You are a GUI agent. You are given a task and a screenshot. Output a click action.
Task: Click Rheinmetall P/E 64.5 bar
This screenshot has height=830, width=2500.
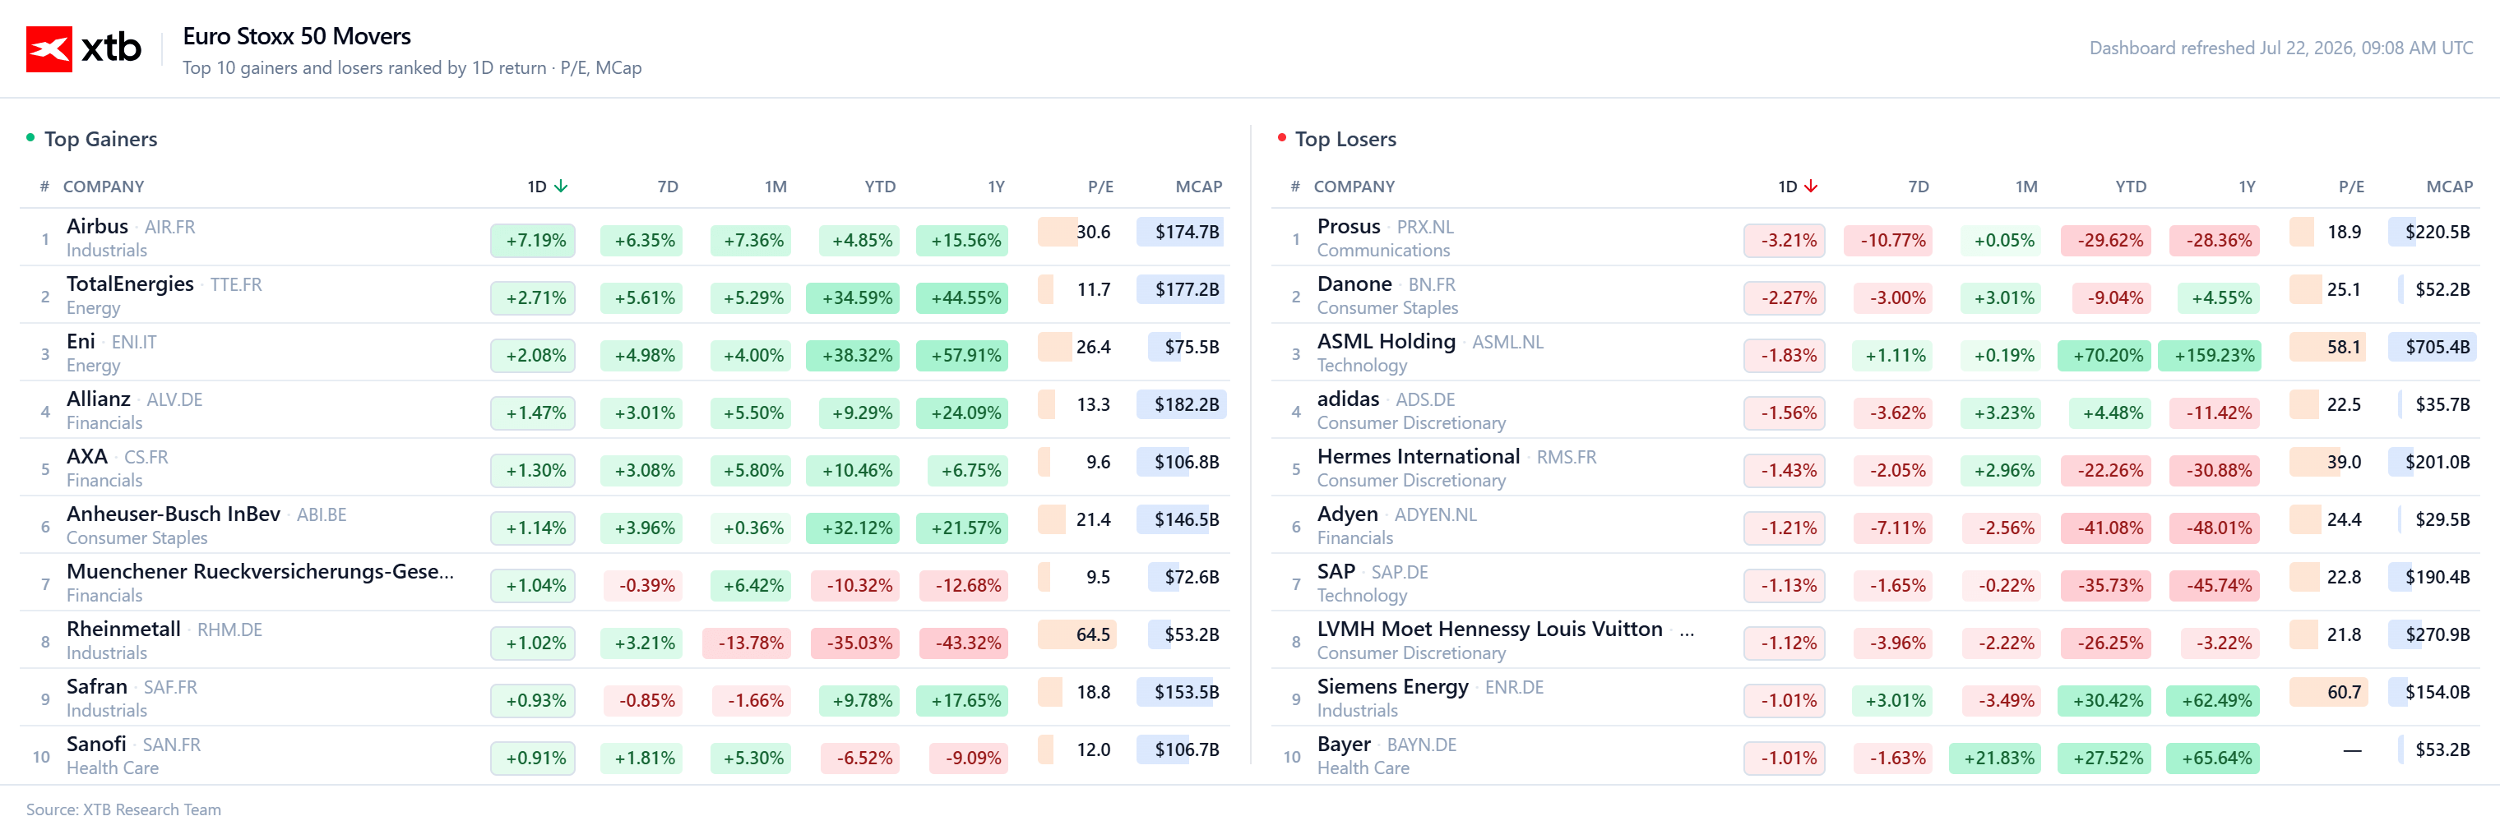click(1076, 634)
